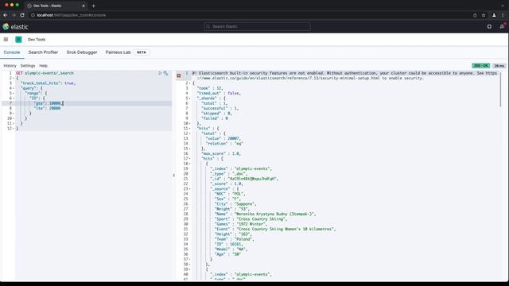Focus the Search Elastic input field
Viewport: 509px width, 286px height.
tap(257, 26)
